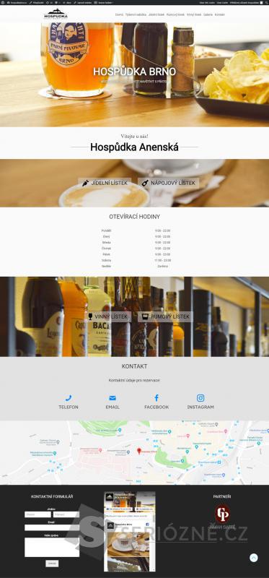The height and width of the screenshot is (578, 269).
Task: Open the Domů menu item
Action: (119, 14)
